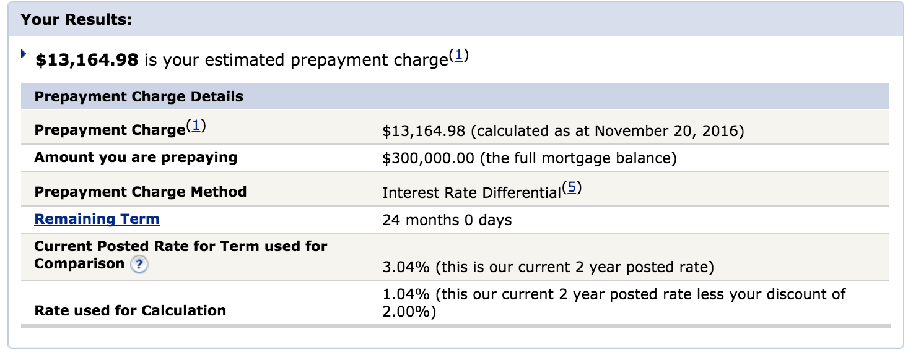The height and width of the screenshot is (355, 908).
Task: Open footnote 1 beside Prepayment Charge row label
Action: tap(196, 126)
